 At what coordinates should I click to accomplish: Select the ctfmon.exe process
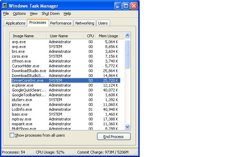pos(66,61)
